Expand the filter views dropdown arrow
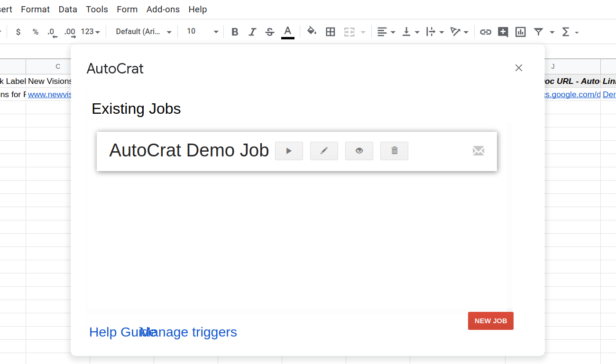 [x=552, y=32]
